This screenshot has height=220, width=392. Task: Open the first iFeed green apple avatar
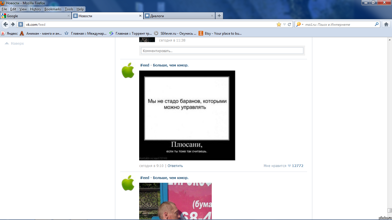point(128,70)
